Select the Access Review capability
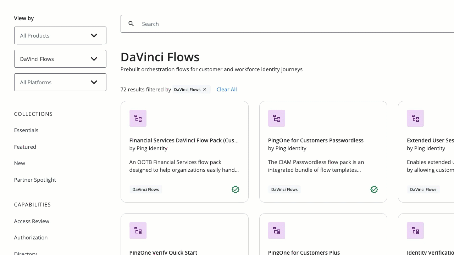The image size is (454, 255). [32, 221]
